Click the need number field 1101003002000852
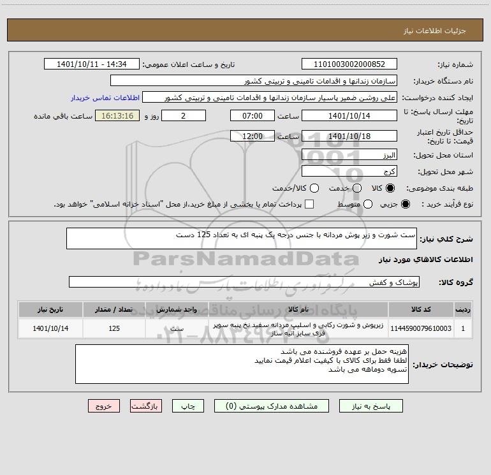 click(x=349, y=64)
